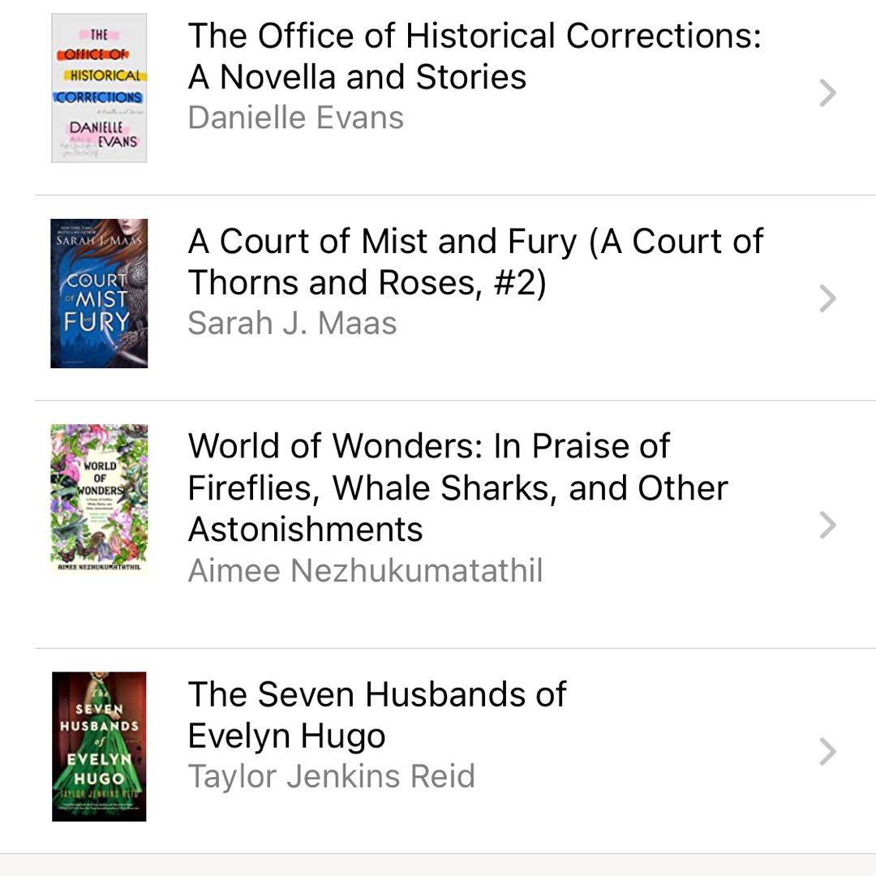Viewport: 876px width, 876px height.
Task: Open The Office of Historical Corrections cover thumbnail
Action: click(99, 88)
